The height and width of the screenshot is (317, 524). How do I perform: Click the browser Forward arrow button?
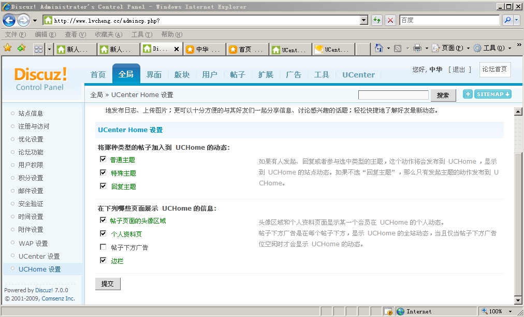click(23, 20)
